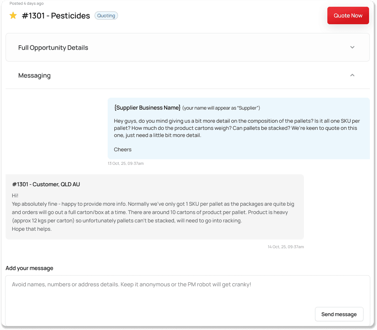Click the 14 Oct customer reply timestamp
Image resolution: width=377 pixels, height=330 pixels.
pos(286,247)
